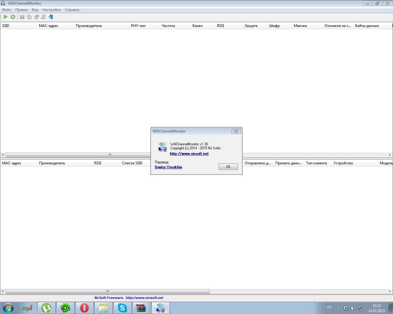Click the network connection tray icon

[360, 308]
